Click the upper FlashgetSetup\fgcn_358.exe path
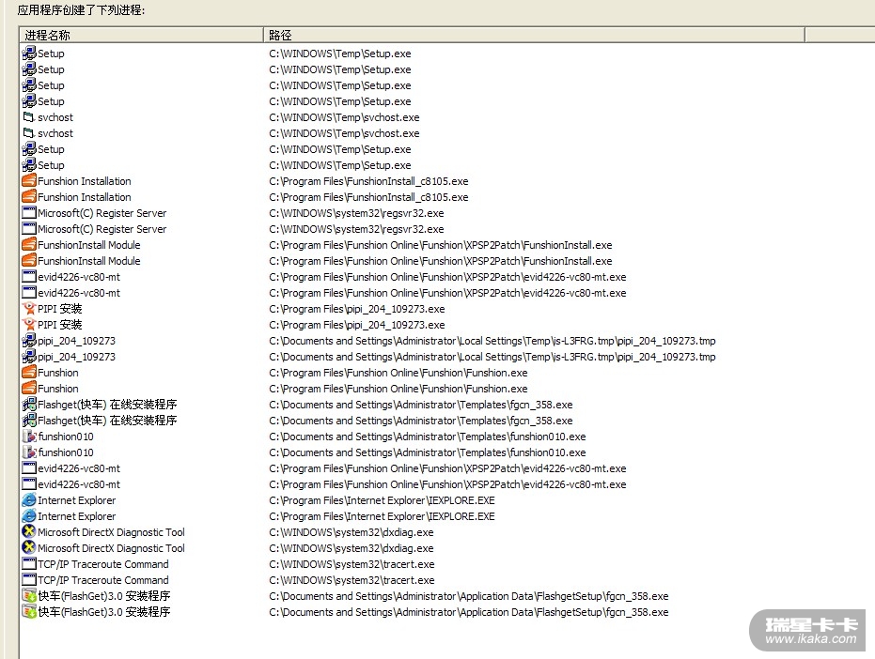This screenshot has width=875, height=659. (469, 596)
